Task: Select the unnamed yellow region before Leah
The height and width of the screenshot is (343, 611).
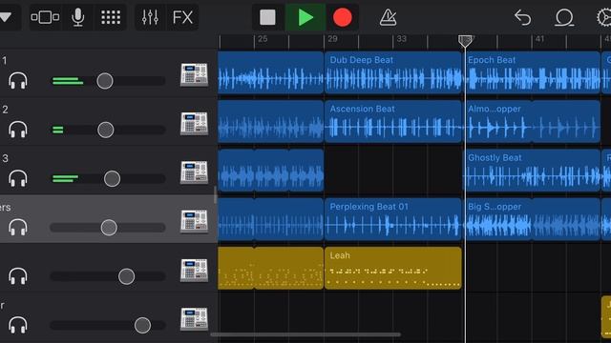Action: pyautogui.click(x=271, y=269)
